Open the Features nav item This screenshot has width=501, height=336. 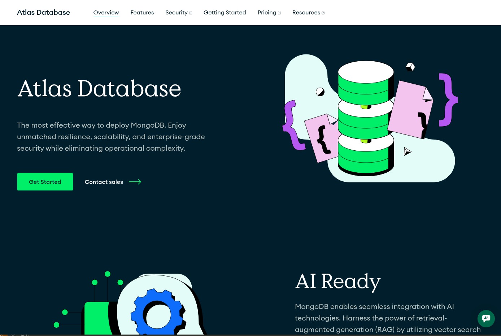[142, 13]
